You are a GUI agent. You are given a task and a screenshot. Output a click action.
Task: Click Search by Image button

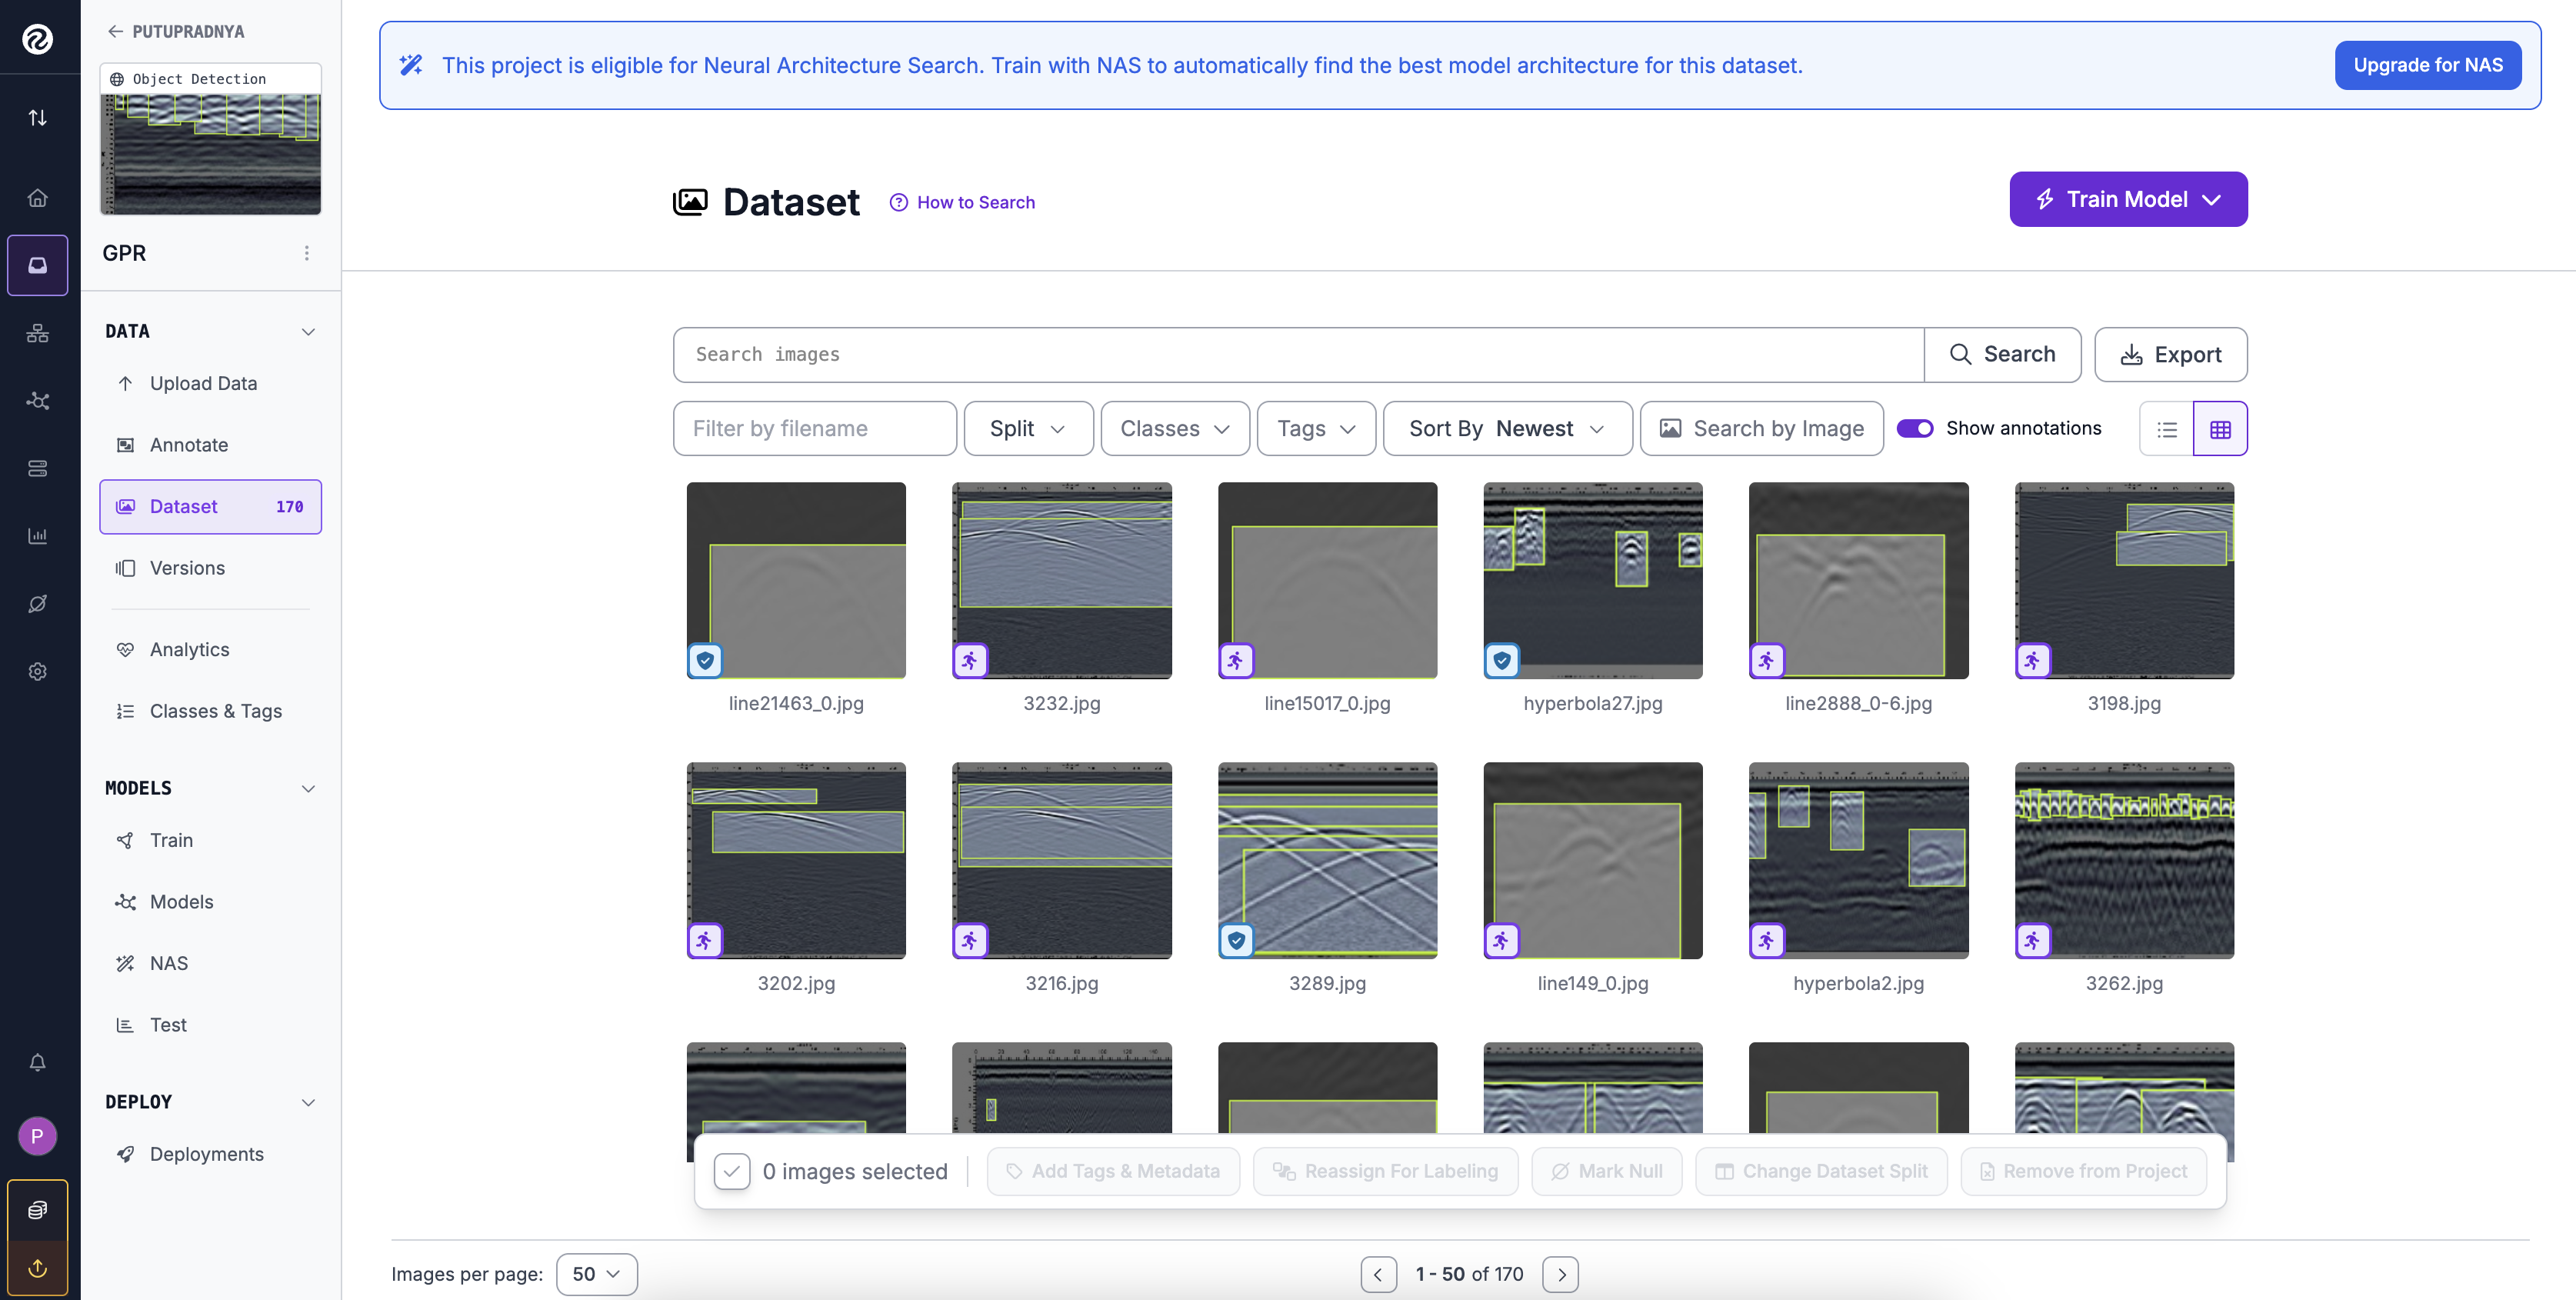click(x=1762, y=429)
